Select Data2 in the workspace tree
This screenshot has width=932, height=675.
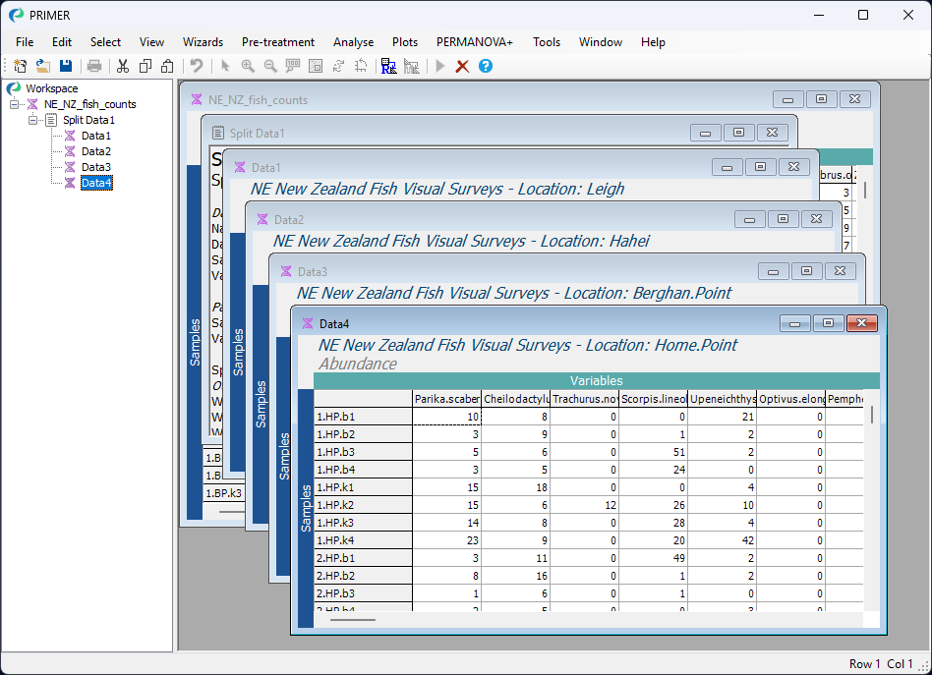[x=95, y=151]
